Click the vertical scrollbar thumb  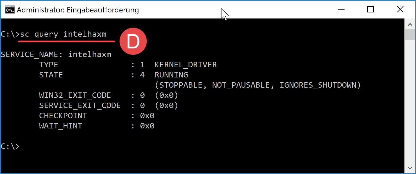(410, 35)
